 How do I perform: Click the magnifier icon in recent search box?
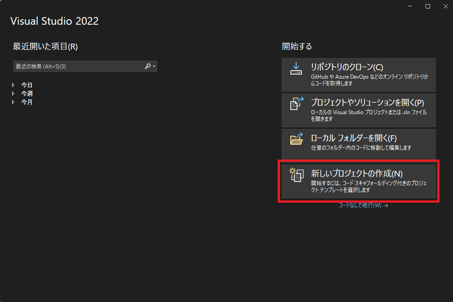pos(147,66)
